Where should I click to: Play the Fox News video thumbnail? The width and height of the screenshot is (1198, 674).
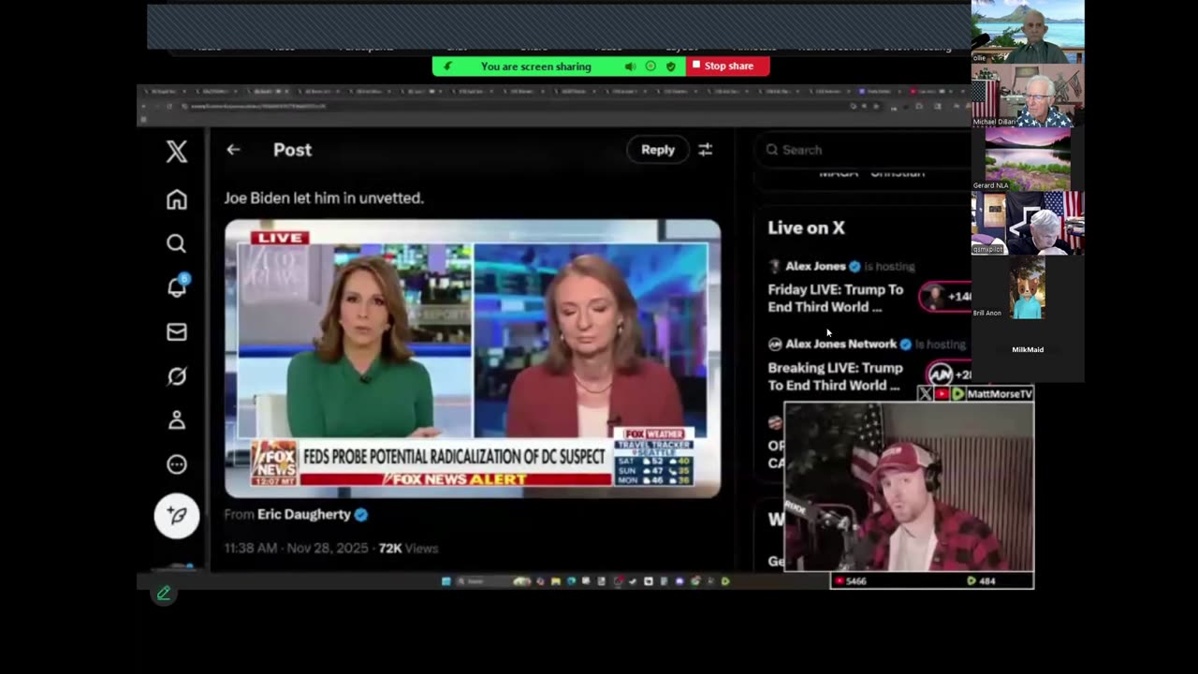tap(473, 359)
